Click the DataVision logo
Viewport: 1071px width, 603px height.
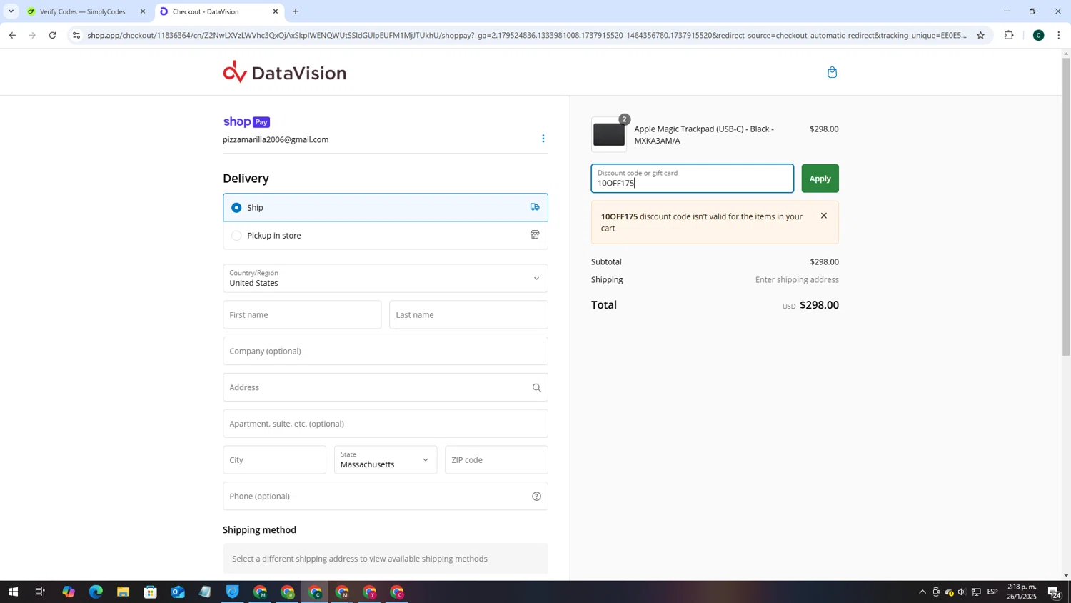tap(284, 72)
